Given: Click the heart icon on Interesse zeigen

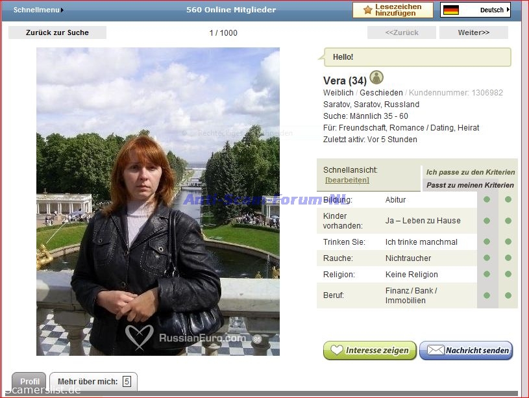Looking at the screenshot, I should point(336,351).
